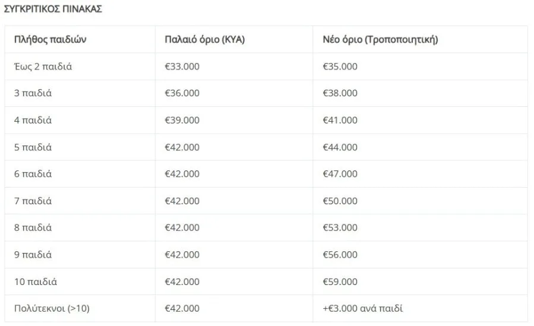The width and height of the screenshot is (534, 326).
Task: Select the 4 παιδιά row label
Action: point(33,120)
